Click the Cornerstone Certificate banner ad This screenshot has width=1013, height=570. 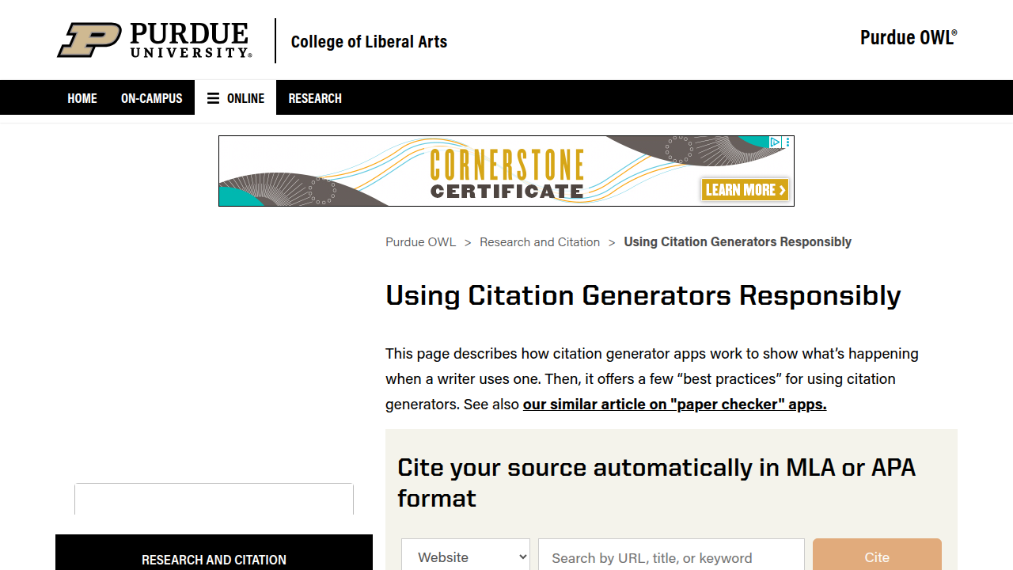(x=506, y=171)
